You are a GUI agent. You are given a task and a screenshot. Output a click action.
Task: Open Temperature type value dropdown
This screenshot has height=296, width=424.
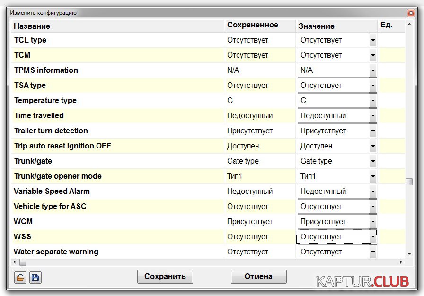[373, 101]
